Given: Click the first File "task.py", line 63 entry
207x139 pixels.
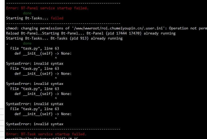Looking at the screenshot, I should [x=35, y=48].
